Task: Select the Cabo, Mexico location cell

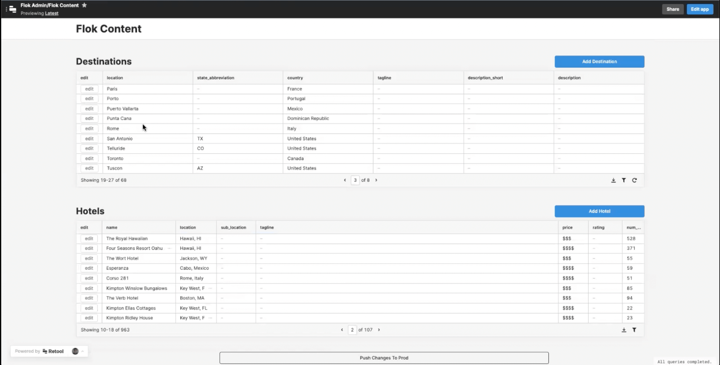Action: (196, 268)
